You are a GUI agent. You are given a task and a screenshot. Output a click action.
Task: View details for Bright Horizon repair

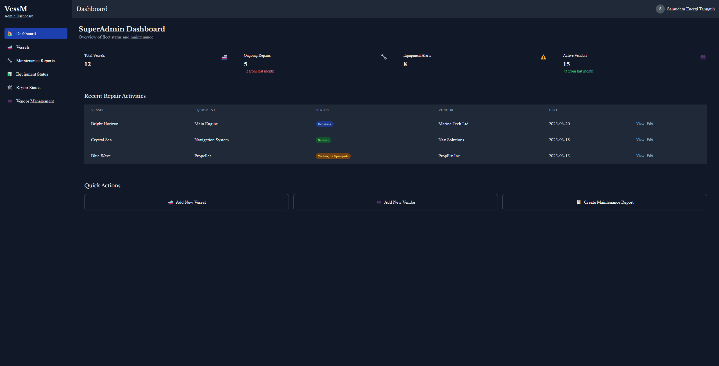(x=640, y=124)
